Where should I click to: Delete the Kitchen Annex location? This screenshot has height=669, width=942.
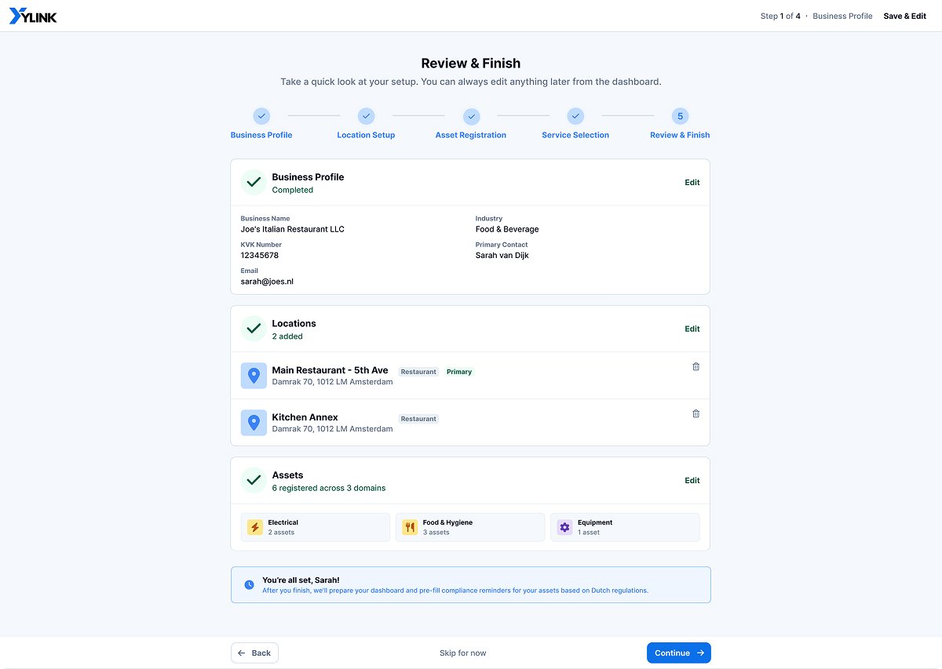(696, 413)
